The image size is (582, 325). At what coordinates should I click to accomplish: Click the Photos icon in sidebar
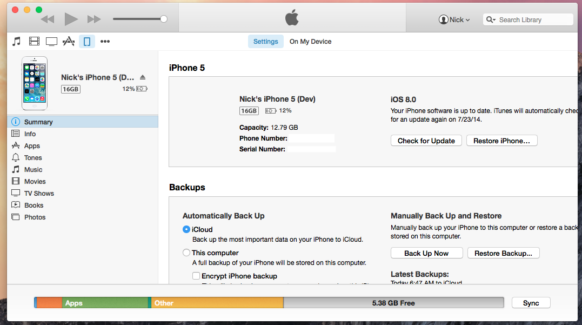(16, 217)
